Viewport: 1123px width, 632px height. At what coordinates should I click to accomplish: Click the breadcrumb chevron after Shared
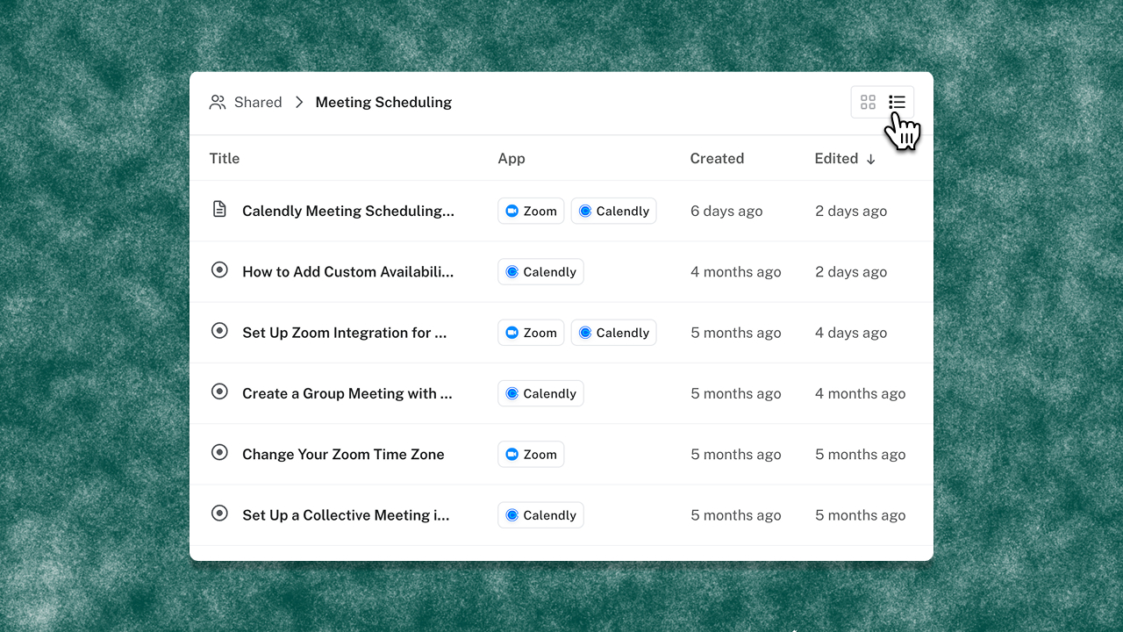pyautogui.click(x=299, y=103)
